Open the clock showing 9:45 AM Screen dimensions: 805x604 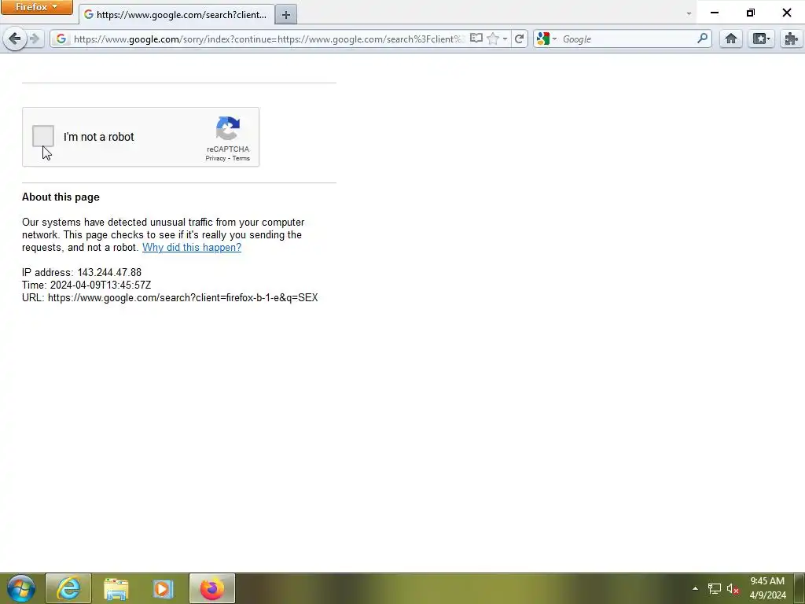[767, 588]
